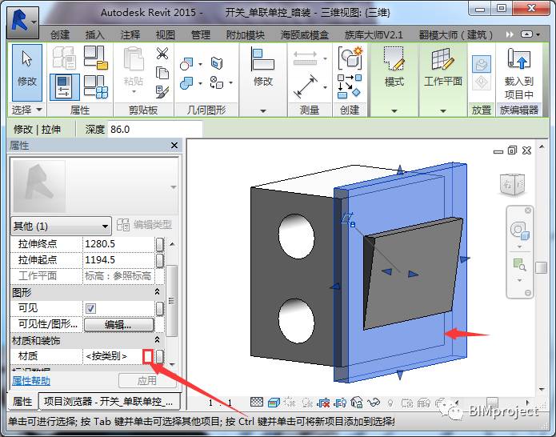Viewport: 556px width, 437px height.
Task: Click the visual style icon in view bar
Action: pos(274,403)
